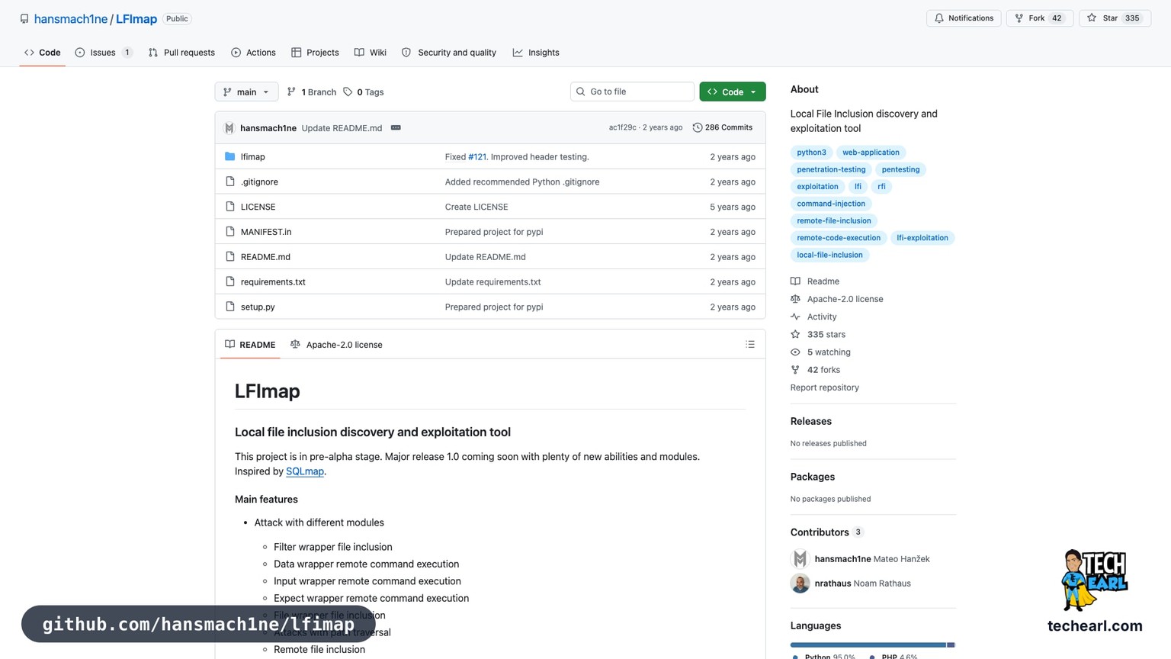Open hansmach1ne contributor avatar
Viewport: 1171px width, 659px height.
click(x=800, y=559)
